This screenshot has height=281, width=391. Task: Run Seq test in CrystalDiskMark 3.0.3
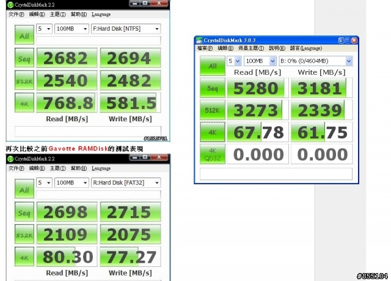pyautogui.click(x=213, y=88)
